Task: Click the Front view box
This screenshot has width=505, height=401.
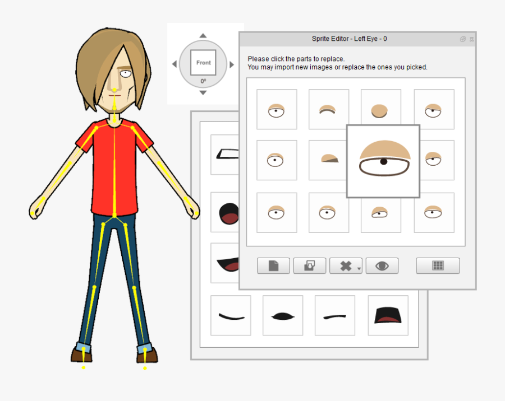Action: (x=203, y=63)
